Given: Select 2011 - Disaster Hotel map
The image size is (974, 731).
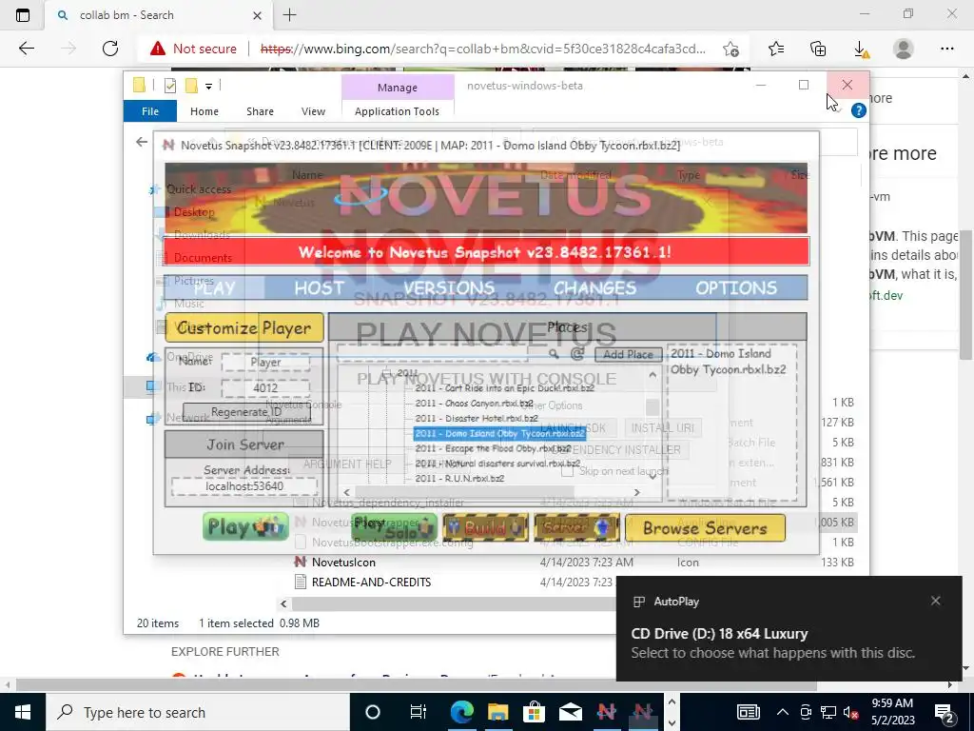Looking at the screenshot, I should pos(477,419).
